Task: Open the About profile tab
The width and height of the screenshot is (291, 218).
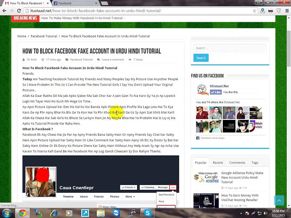Action: click(x=84, y=197)
